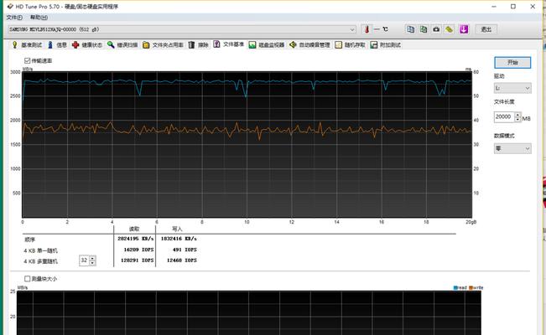The height and width of the screenshot is (335, 546).
Task: Switch to the 基准测试 benchmark tab
Action: tap(27, 45)
